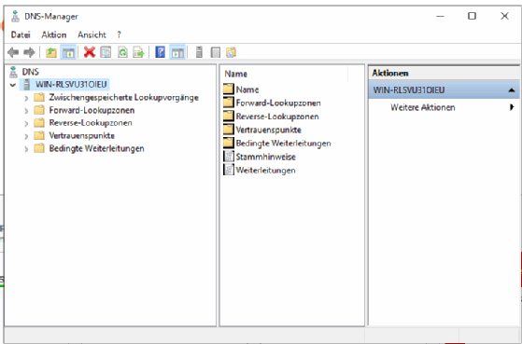Expand Vertrauenspunkte in the tree

26,136
